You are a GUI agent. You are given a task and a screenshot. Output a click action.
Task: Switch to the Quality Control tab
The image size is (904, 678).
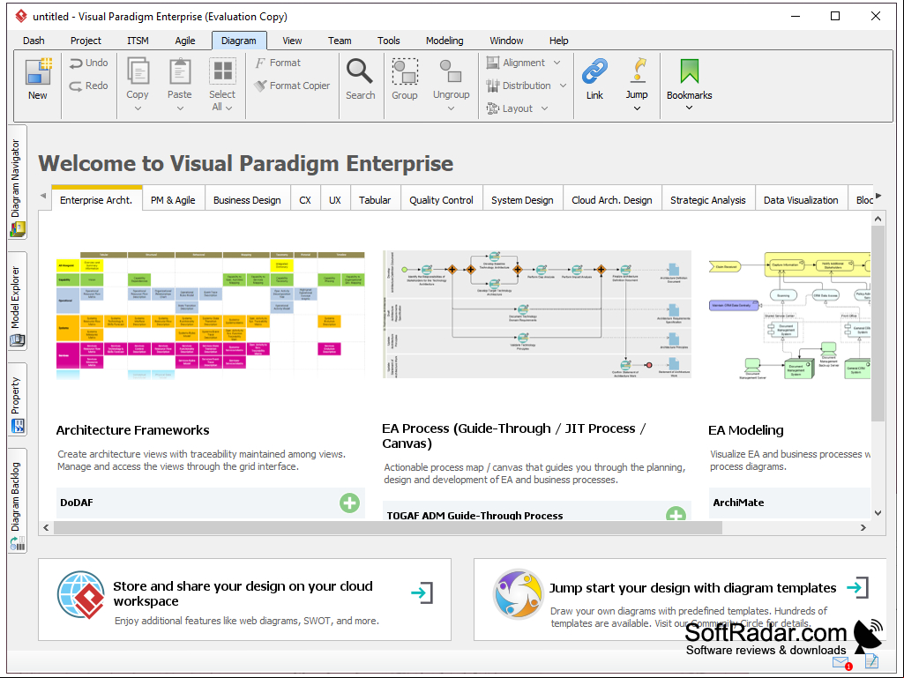(441, 200)
